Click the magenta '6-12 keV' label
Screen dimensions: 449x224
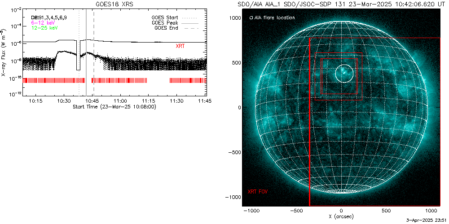tap(43, 22)
